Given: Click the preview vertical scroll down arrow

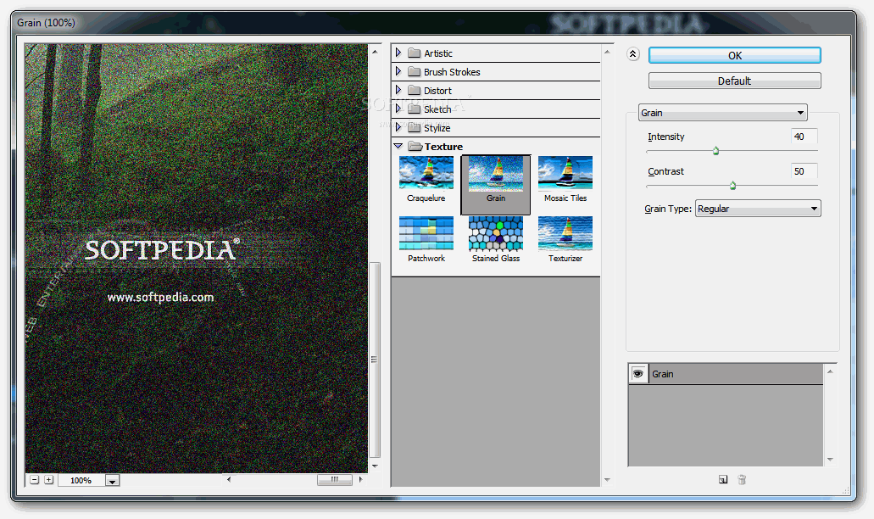Looking at the screenshot, I should pos(376,466).
